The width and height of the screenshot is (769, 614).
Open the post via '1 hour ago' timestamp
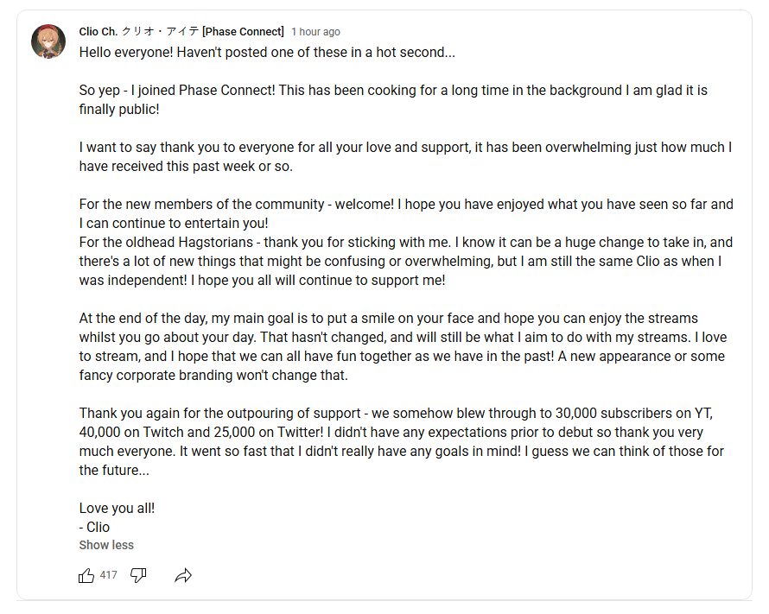point(315,32)
